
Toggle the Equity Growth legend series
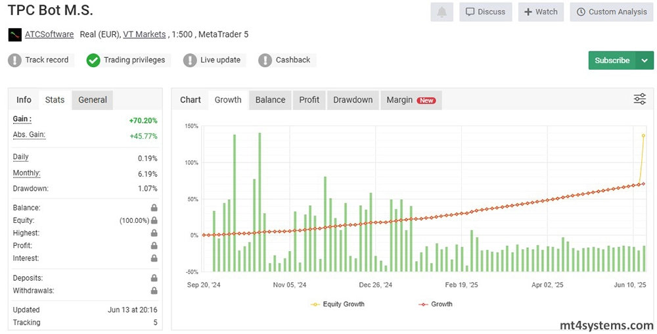pyautogui.click(x=338, y=304)
